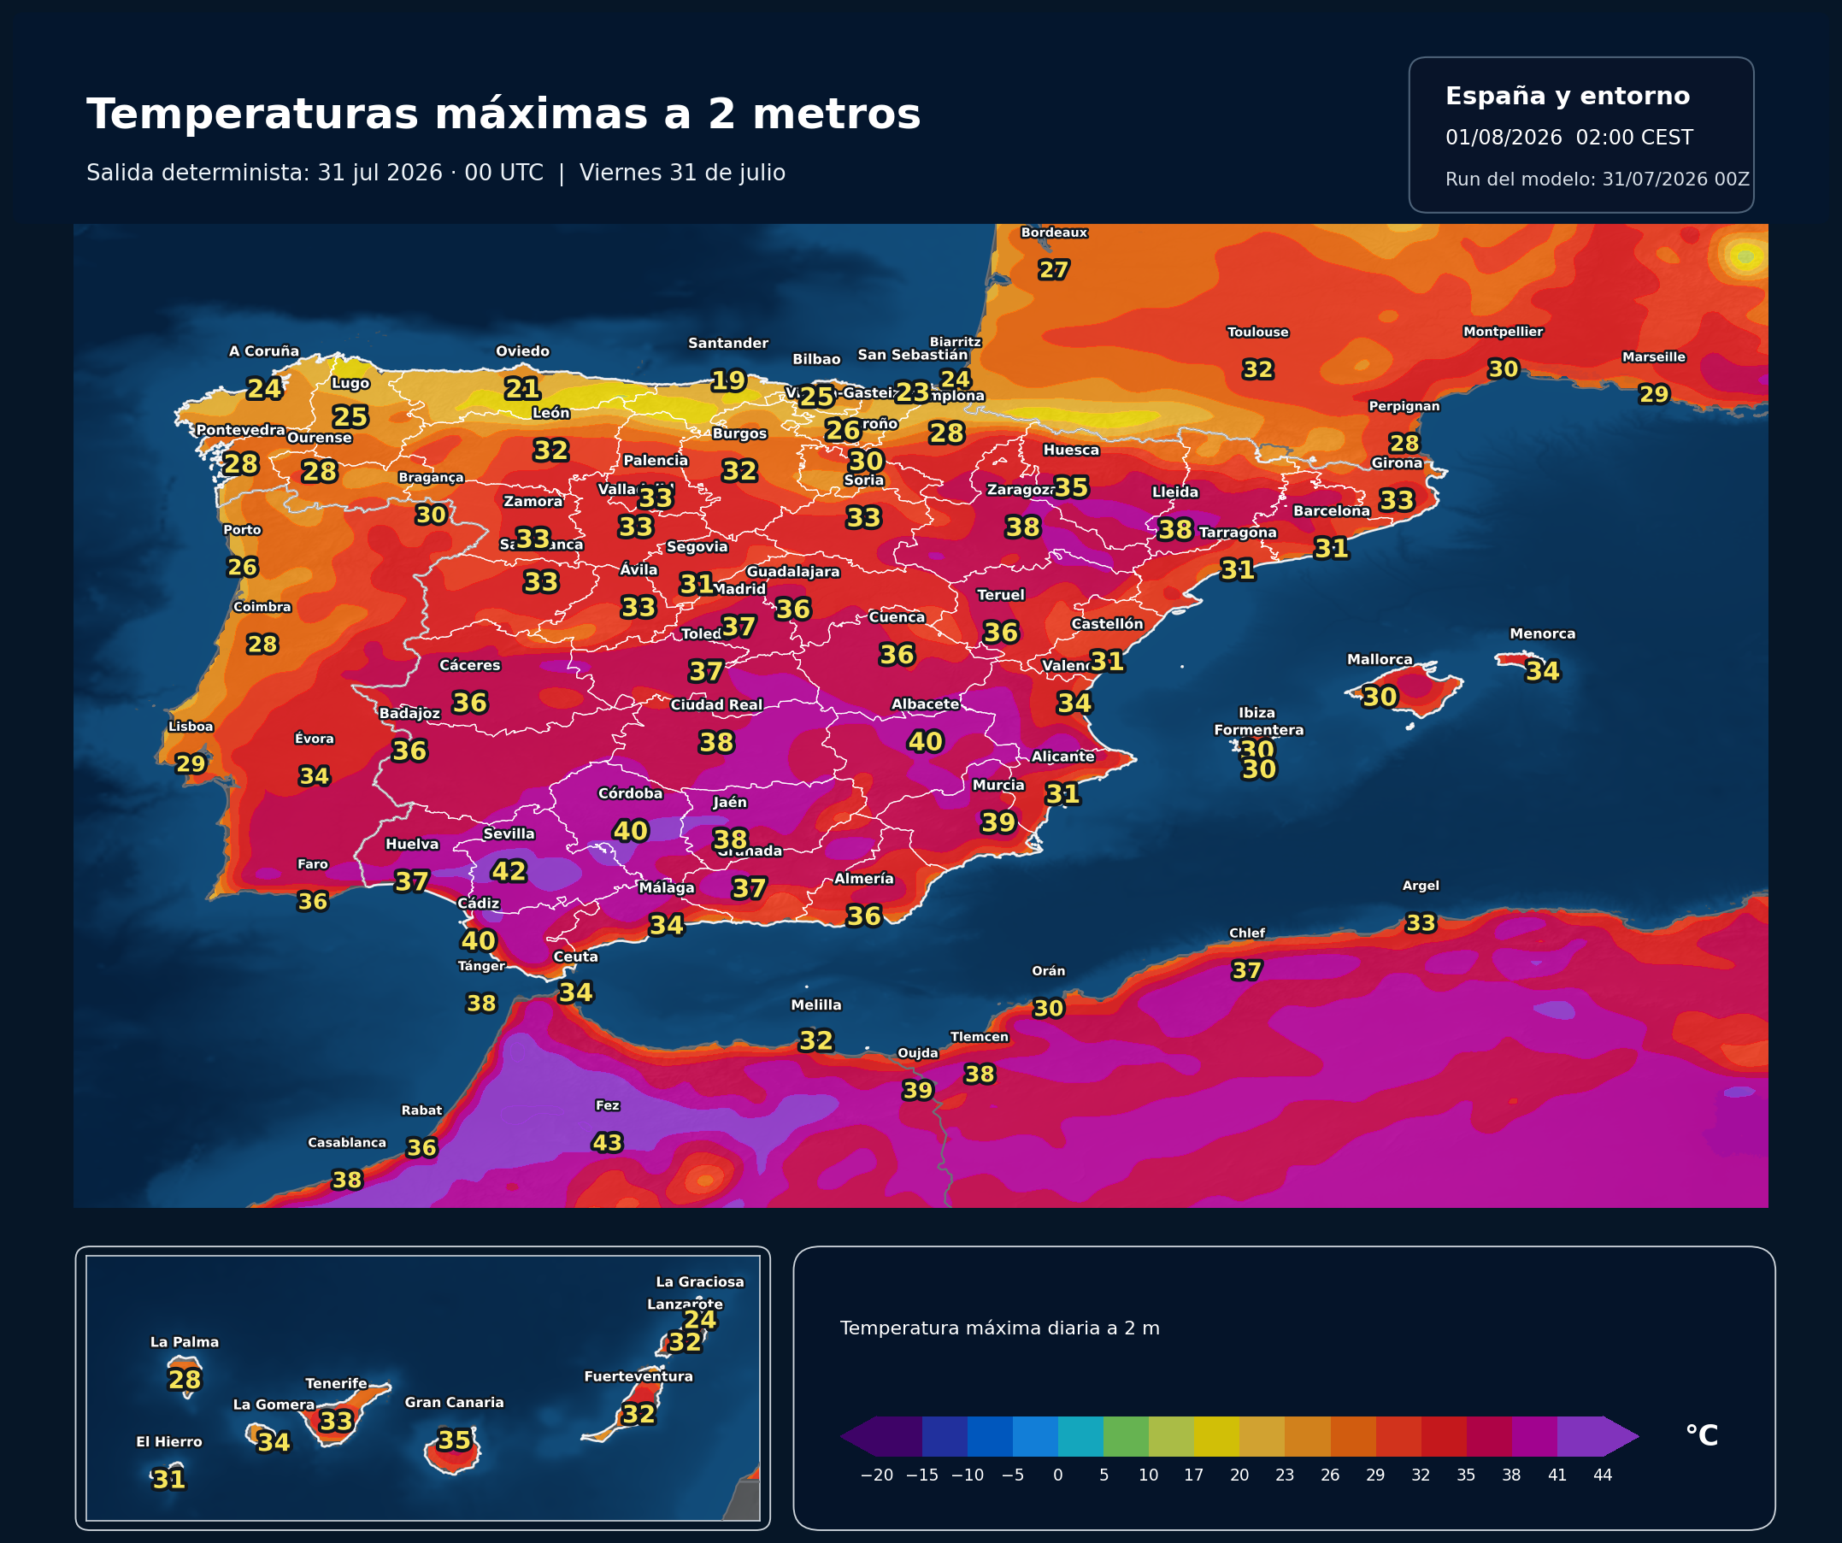This screenshot has height=1543, width=1842.
Task: Click the 'La Graciosa' label in the inset
Action: [x=699, y=1281]
